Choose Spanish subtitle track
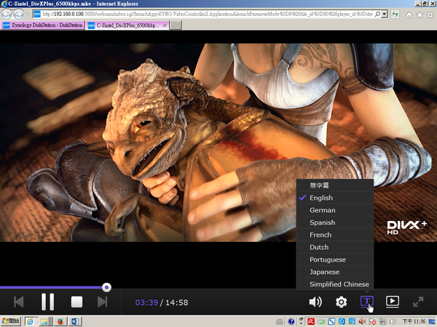Image resolution: width=437 pixels, height=327 pixels. coord(323,222)
